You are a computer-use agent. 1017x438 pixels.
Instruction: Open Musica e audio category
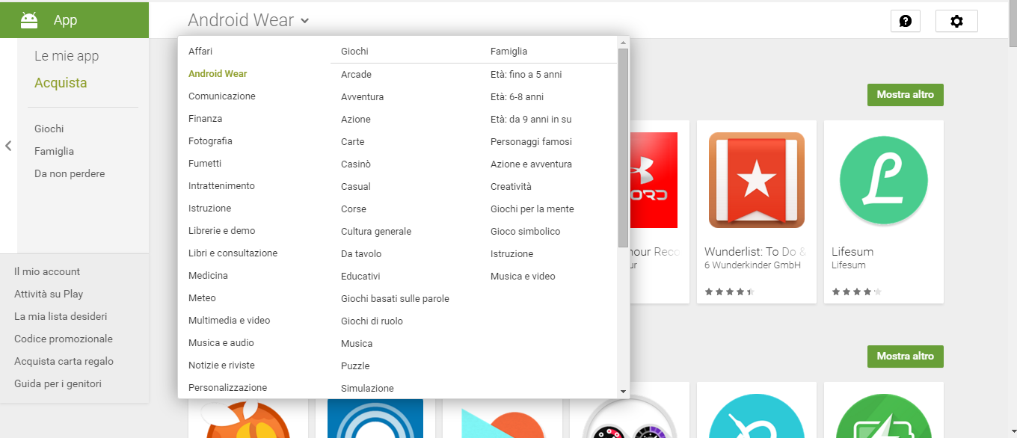point(221,343)
